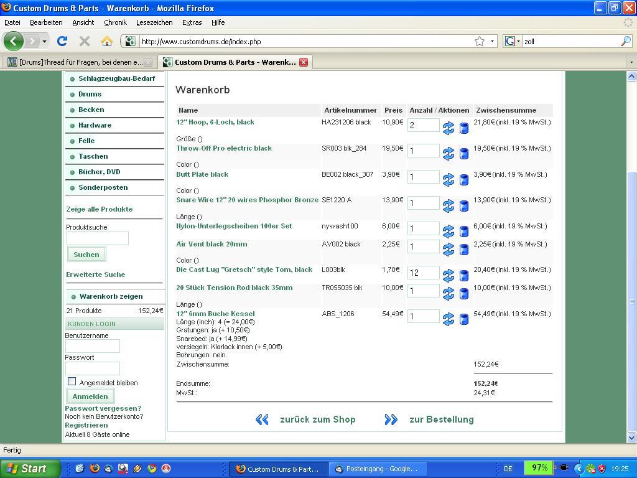Open the Becken category
The width and height of the screenshot is (637, 478).
91,110
